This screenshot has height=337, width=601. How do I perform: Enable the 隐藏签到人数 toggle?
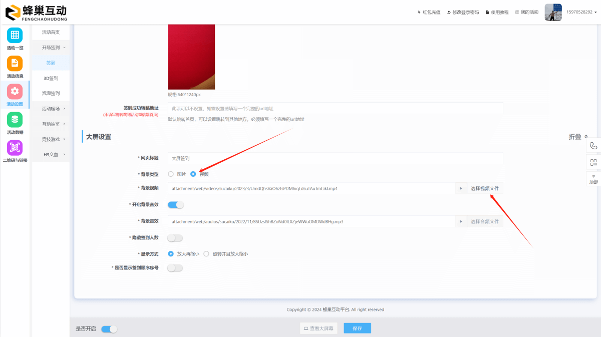[175, 238]
